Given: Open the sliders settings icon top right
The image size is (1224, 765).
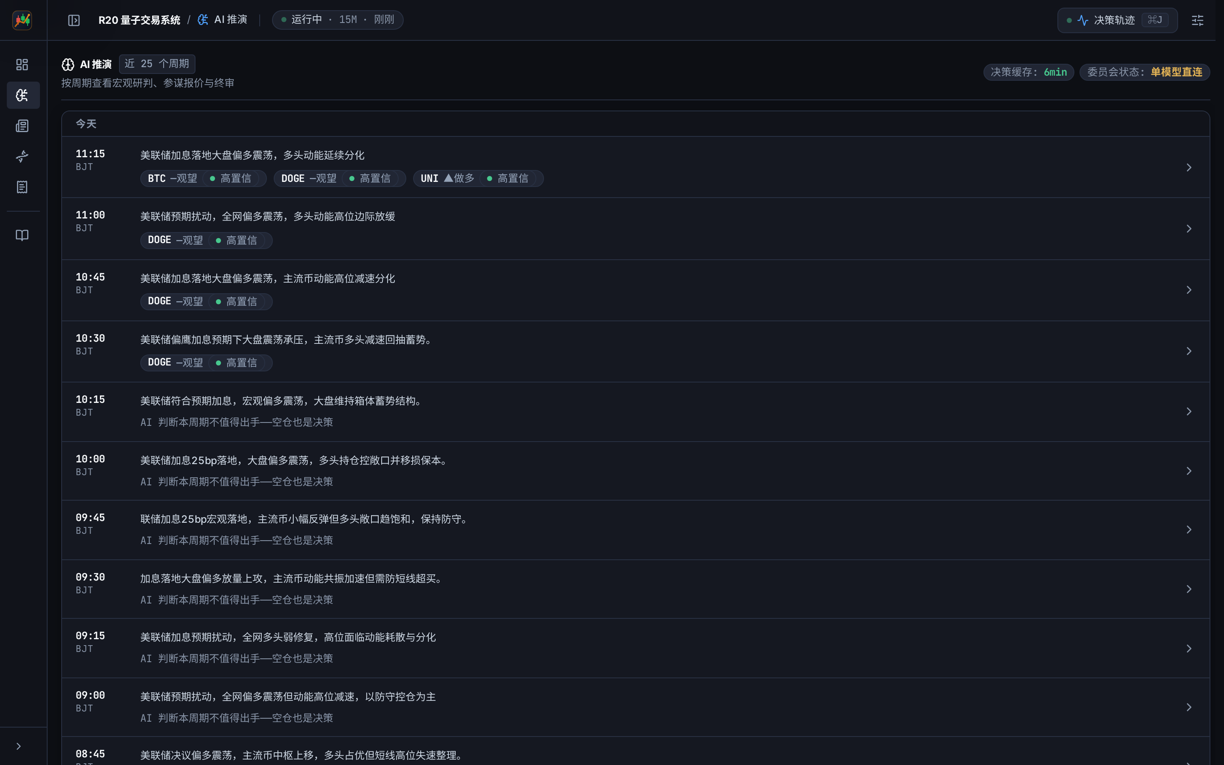Looking at the screenshot, I should tap(1197, 20).
